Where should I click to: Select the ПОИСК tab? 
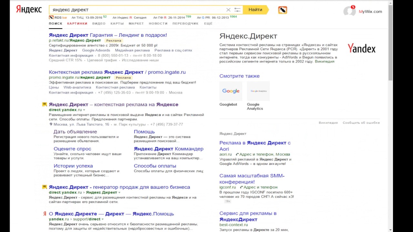coord(55,24)
